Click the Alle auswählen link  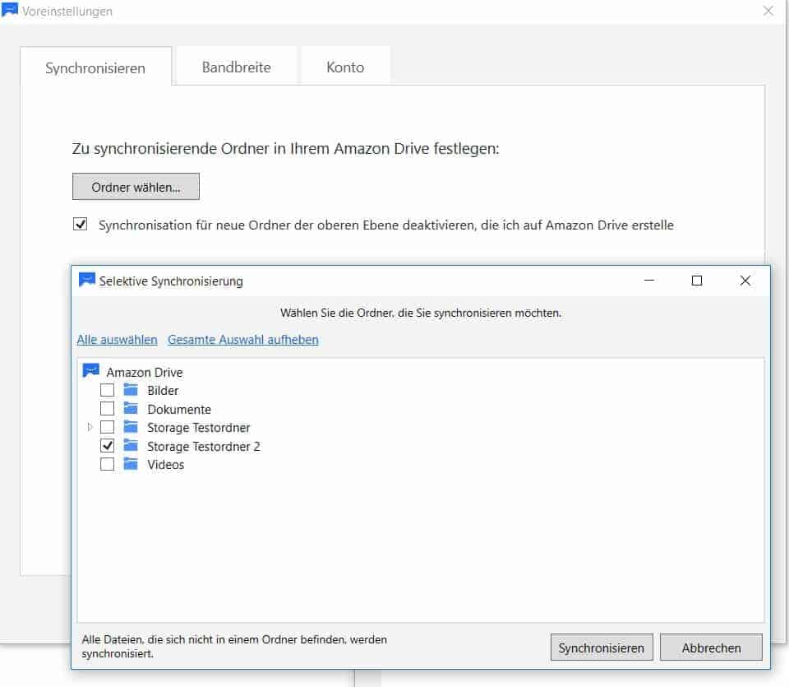coord(118,340)
